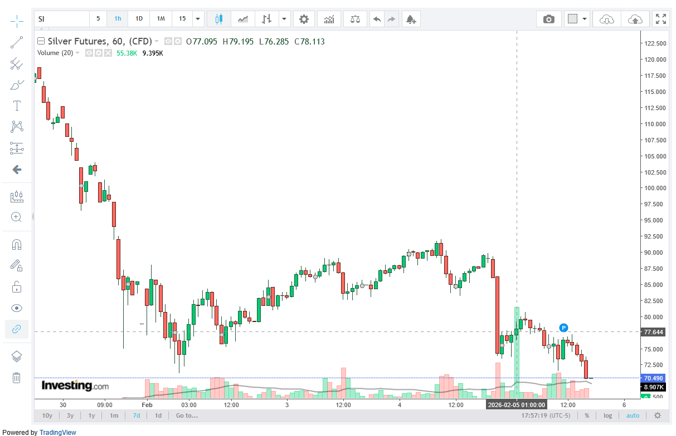Save chart layout to cloud
Image resolution: width=676 pixels, height=436 pixels.
(x=635, y=19)
